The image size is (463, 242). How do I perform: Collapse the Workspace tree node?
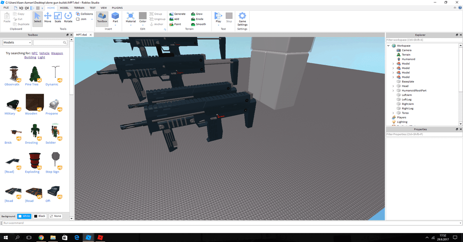pyautogui.click(x=389, y=46)
